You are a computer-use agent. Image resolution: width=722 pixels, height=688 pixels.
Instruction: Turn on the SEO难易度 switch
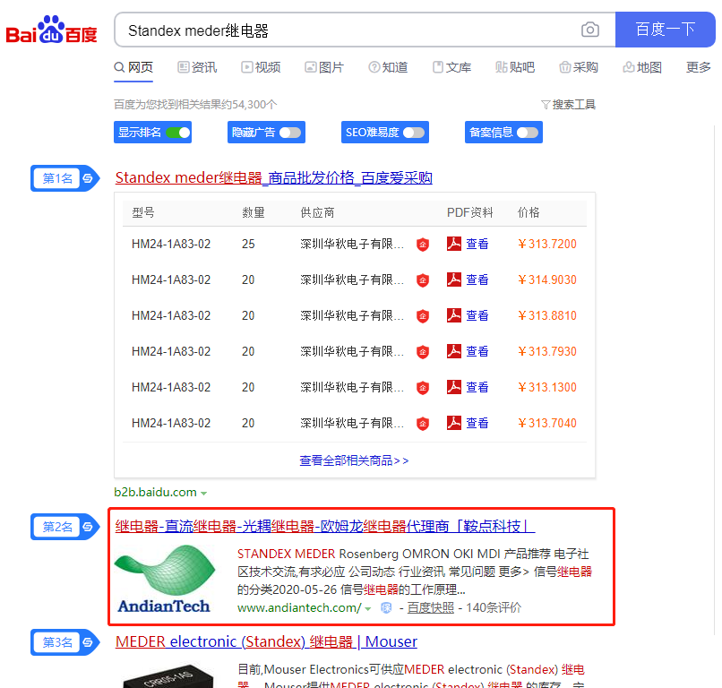414,133
